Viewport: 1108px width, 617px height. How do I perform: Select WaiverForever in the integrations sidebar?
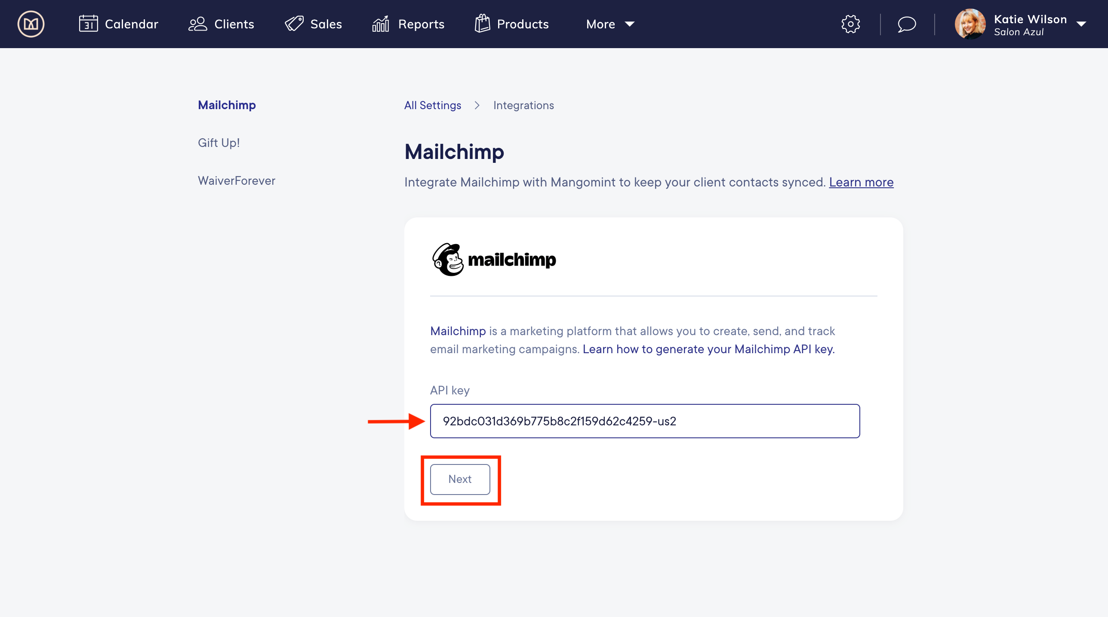point(237,180)
